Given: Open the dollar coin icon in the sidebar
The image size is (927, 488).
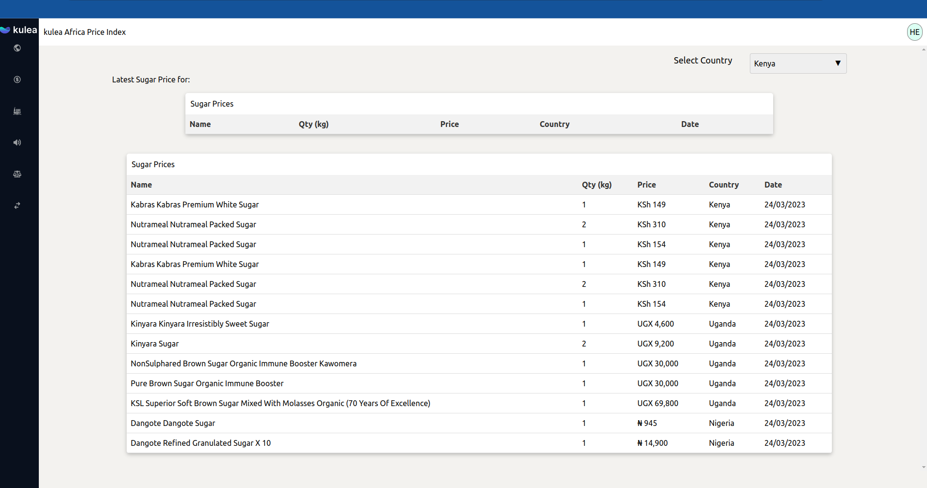Looking at the screenshot, I should [x=17, y=79].
